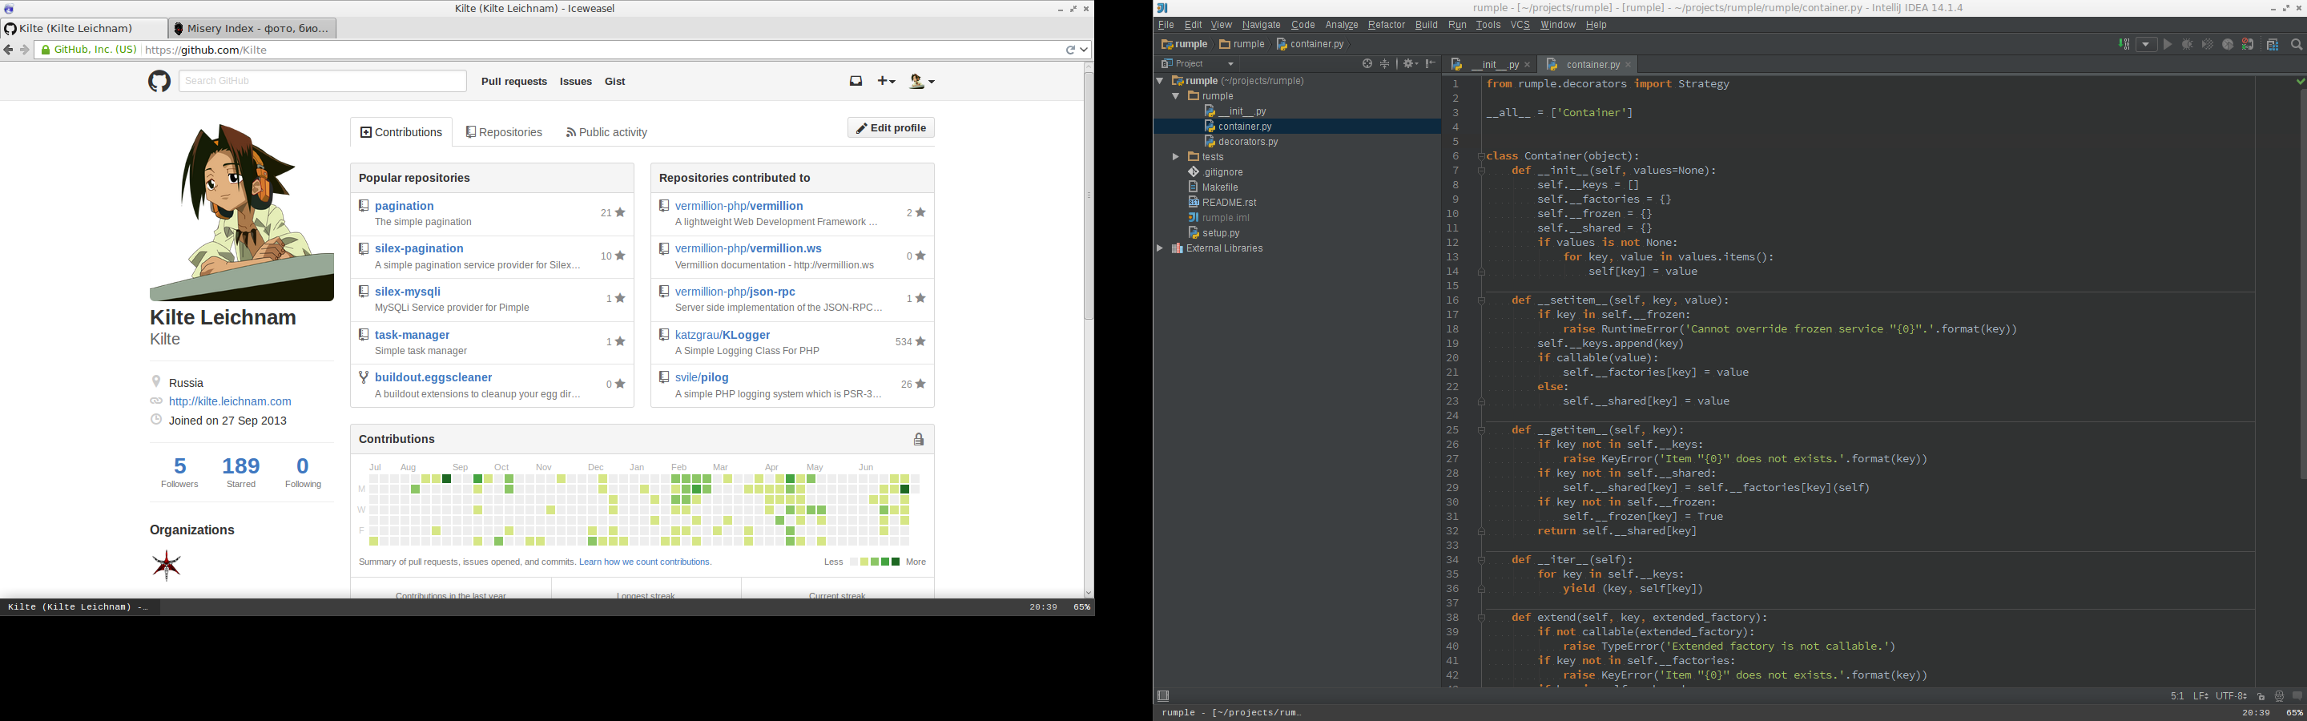2307x721 pixels.
Task: Fold the Container class definition
Action: (1481, 156)
